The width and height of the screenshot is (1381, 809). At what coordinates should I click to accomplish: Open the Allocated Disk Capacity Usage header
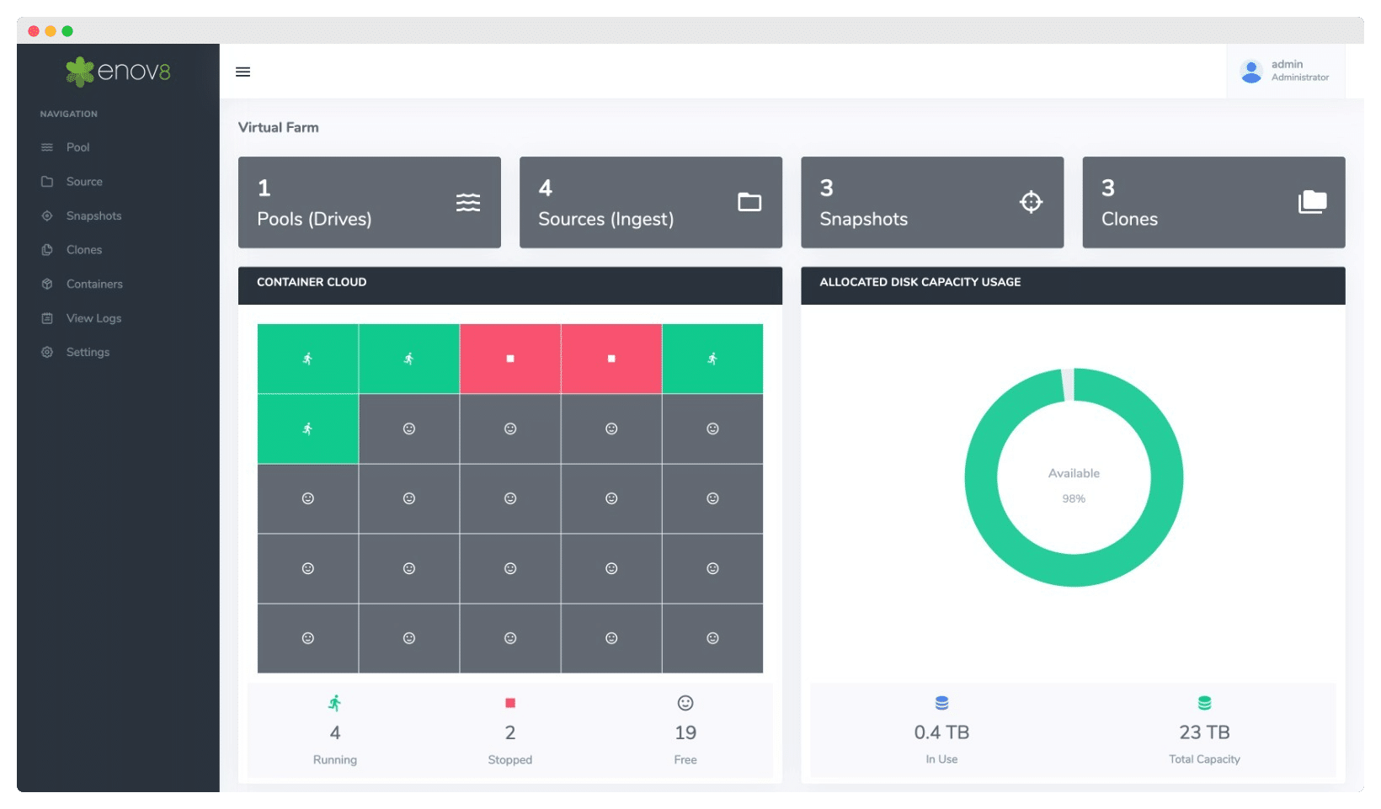(919, 282)
